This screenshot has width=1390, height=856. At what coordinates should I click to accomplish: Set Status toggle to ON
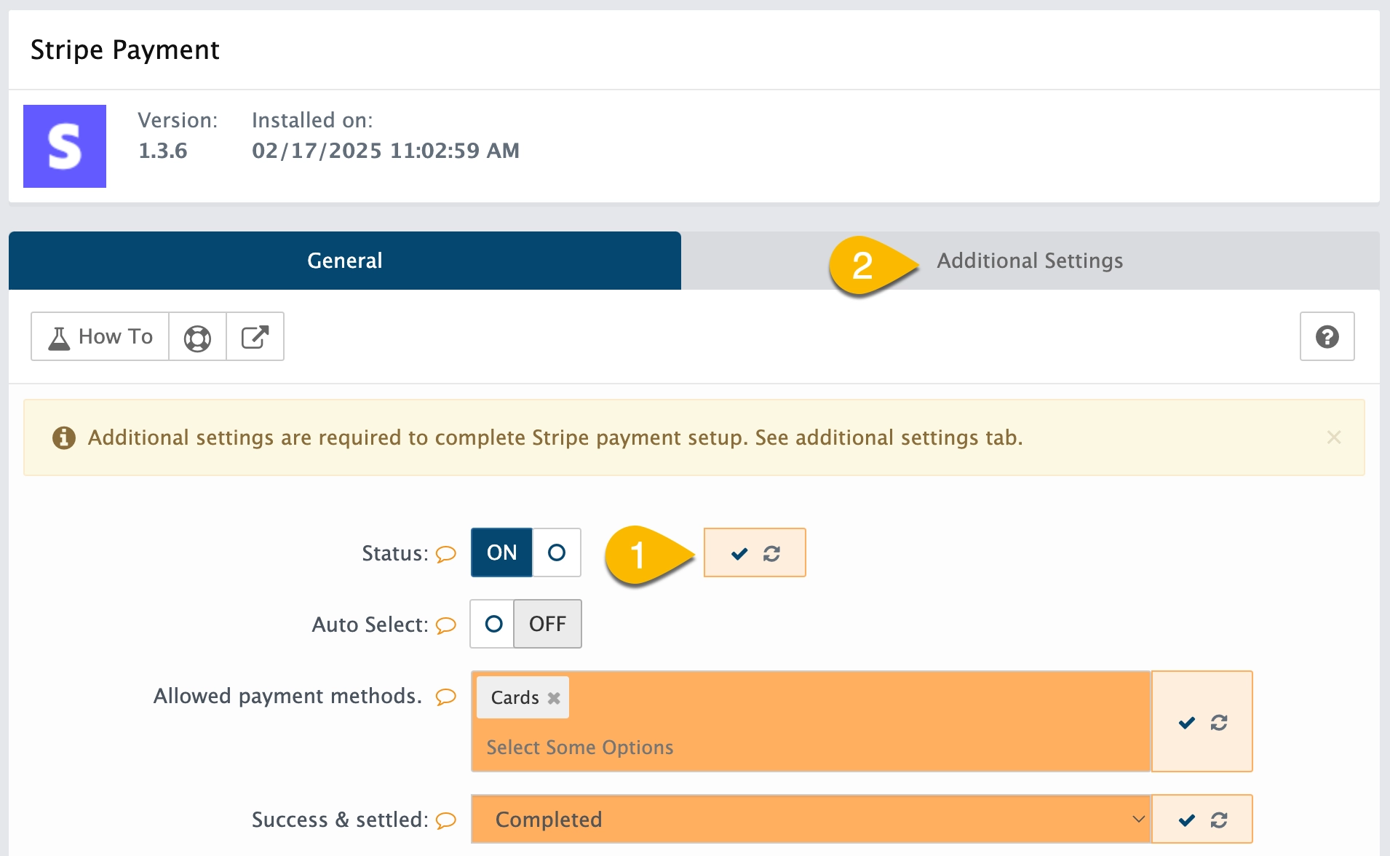(x=501, y=552)
